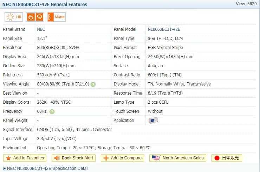Click the Panel Weight label
Viewport: 260px width, 172px height.
[15, 120]
